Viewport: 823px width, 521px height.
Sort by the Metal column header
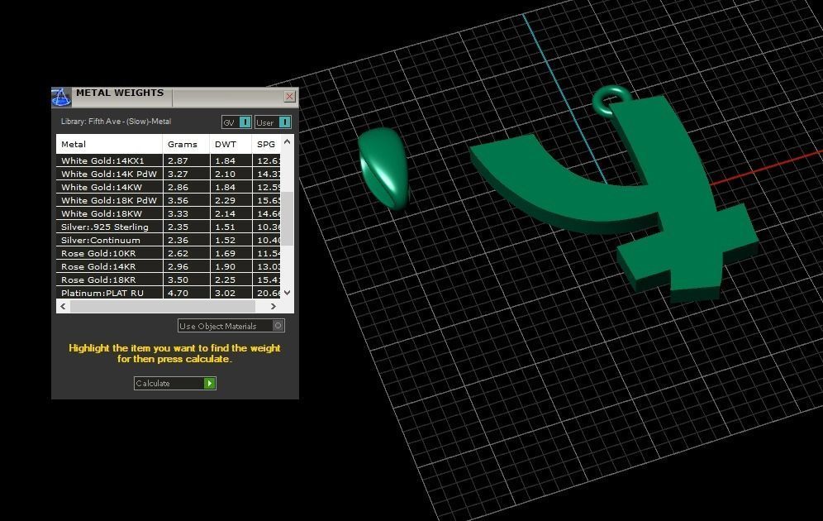(x=109, y=144)
